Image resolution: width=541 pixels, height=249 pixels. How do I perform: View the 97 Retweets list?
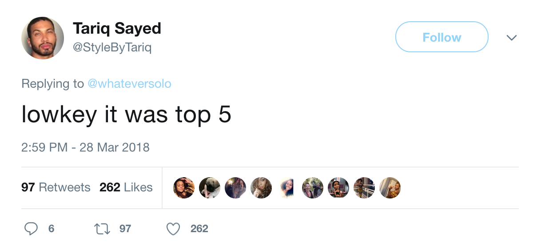click(x=56, y=187)
